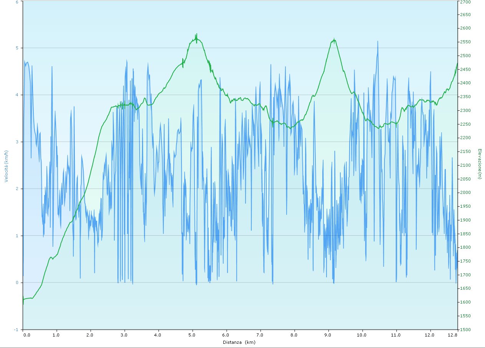Click the tallest blue speed spike past 10 km
Image resolution: width=485 pixels, height=348 pixels.
[x=378, y=41]
